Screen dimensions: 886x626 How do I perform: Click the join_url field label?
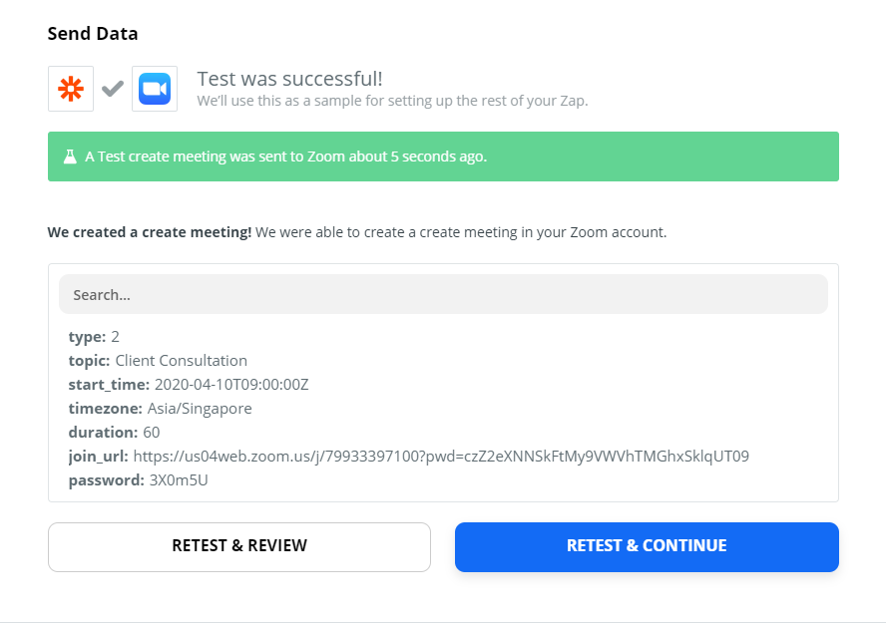[x=99, y=457]
